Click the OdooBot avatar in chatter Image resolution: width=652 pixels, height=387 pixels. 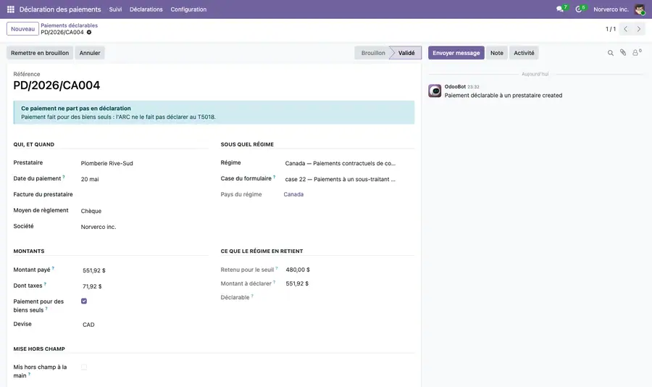coord(435,91)
